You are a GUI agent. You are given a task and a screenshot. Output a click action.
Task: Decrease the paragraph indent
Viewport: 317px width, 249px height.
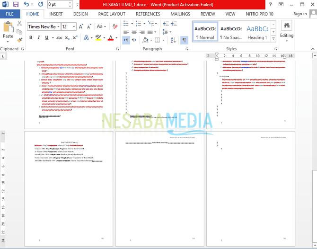point(166,24)
